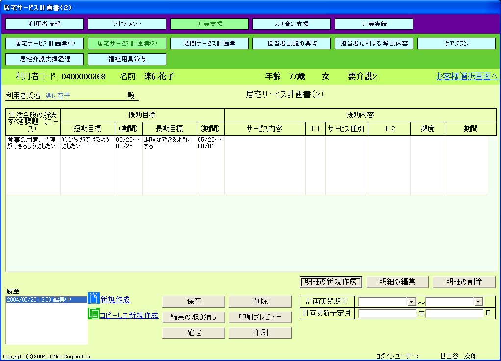Click the green copy icon beside コピーして新規作成
The image size is (501, 361).
click(x=93, y=314)
